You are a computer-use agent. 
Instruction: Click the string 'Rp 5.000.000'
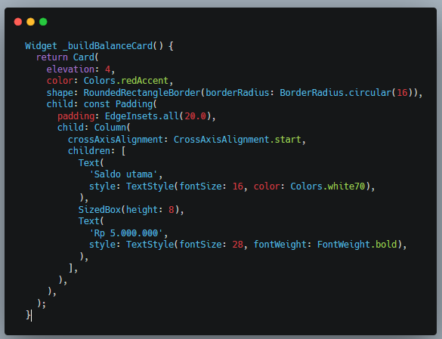(126, 233)
